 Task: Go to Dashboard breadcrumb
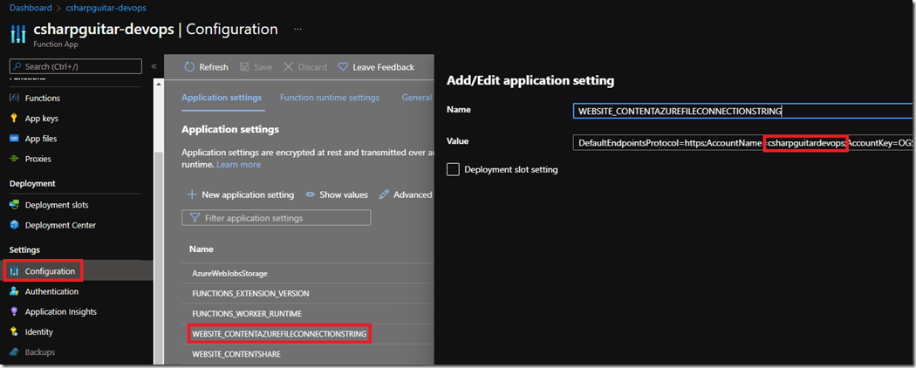tap(29, 8)
